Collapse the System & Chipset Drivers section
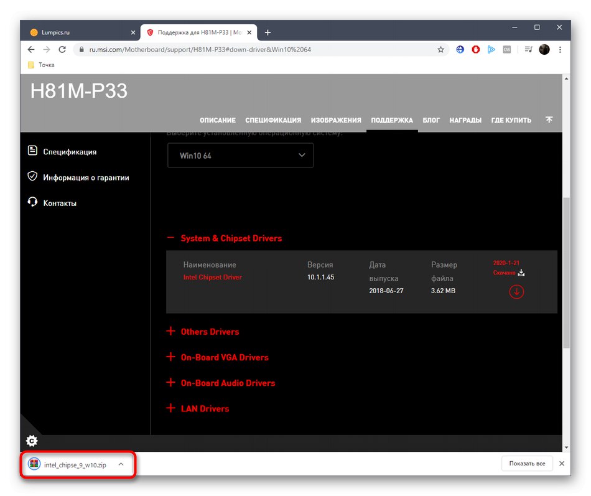 pyautogui.click(x=170, y=237)
